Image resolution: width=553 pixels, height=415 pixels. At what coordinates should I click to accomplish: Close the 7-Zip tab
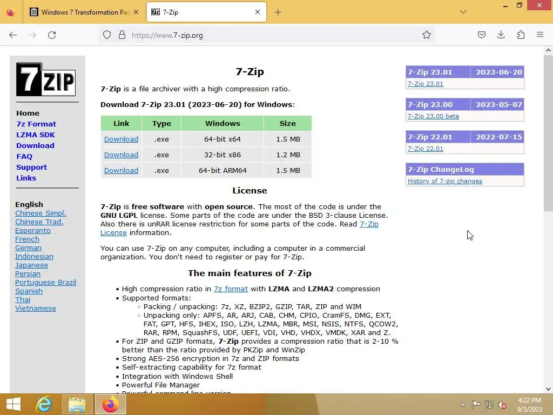258,12
